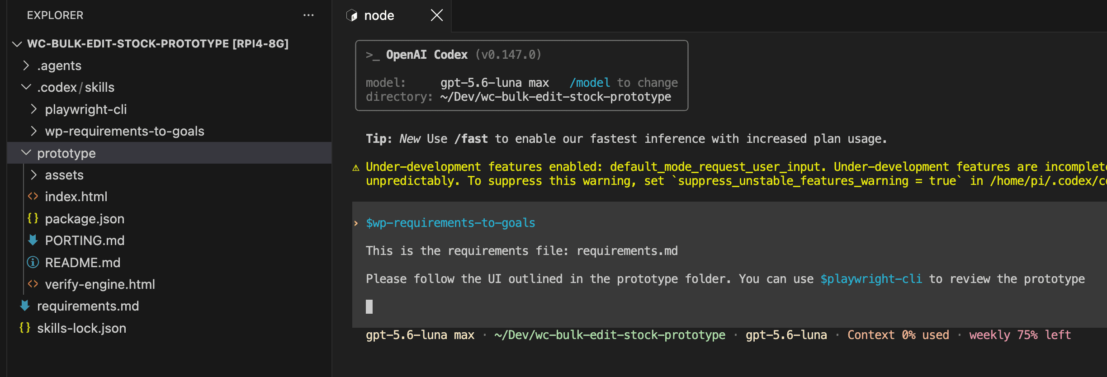The image size is (1107, 377).
Task: Open README.md file
Action: [x=83, y=263]
